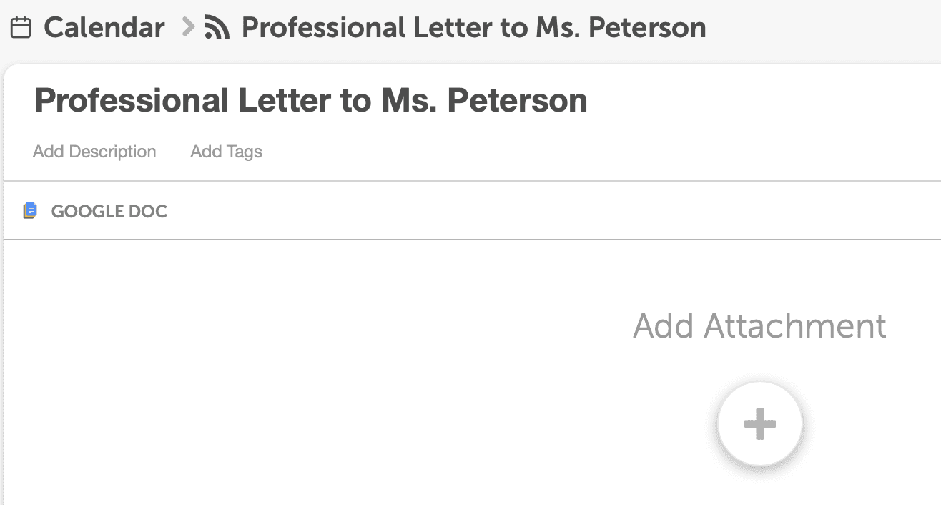
Task: Click empty space right of Add Tags
Action: pos(572,152)
